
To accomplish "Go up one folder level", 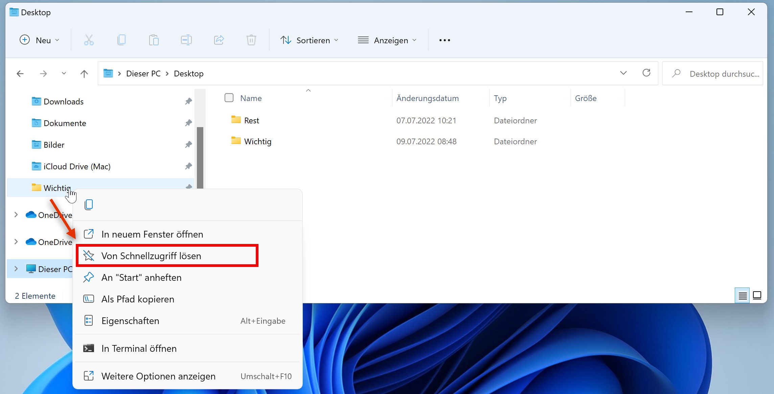I will point(84,74).
